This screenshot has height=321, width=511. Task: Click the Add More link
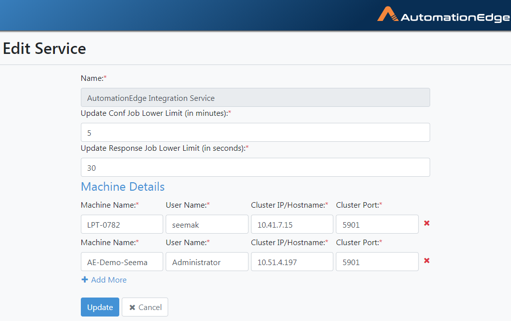coord(104,280)
